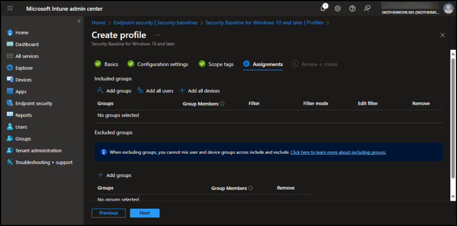Open Dashboard from the sidebar
The height and width of the screenshot is (226, 457).
tap(27, 44)
